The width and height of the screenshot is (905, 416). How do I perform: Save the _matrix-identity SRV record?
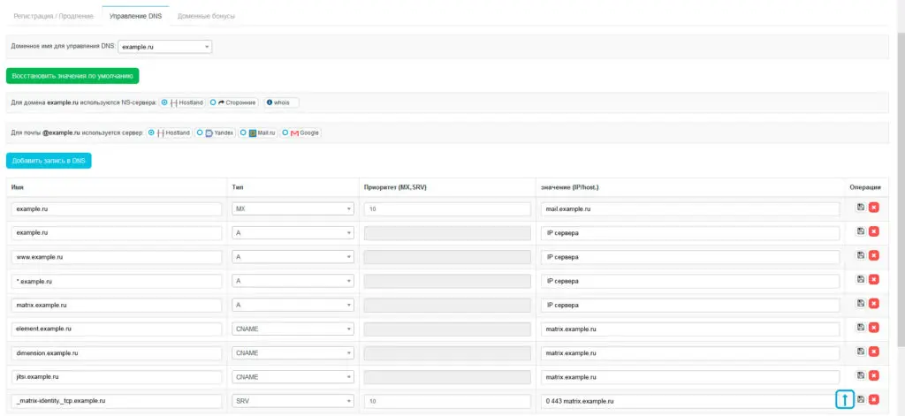click(x=861, y=399)
